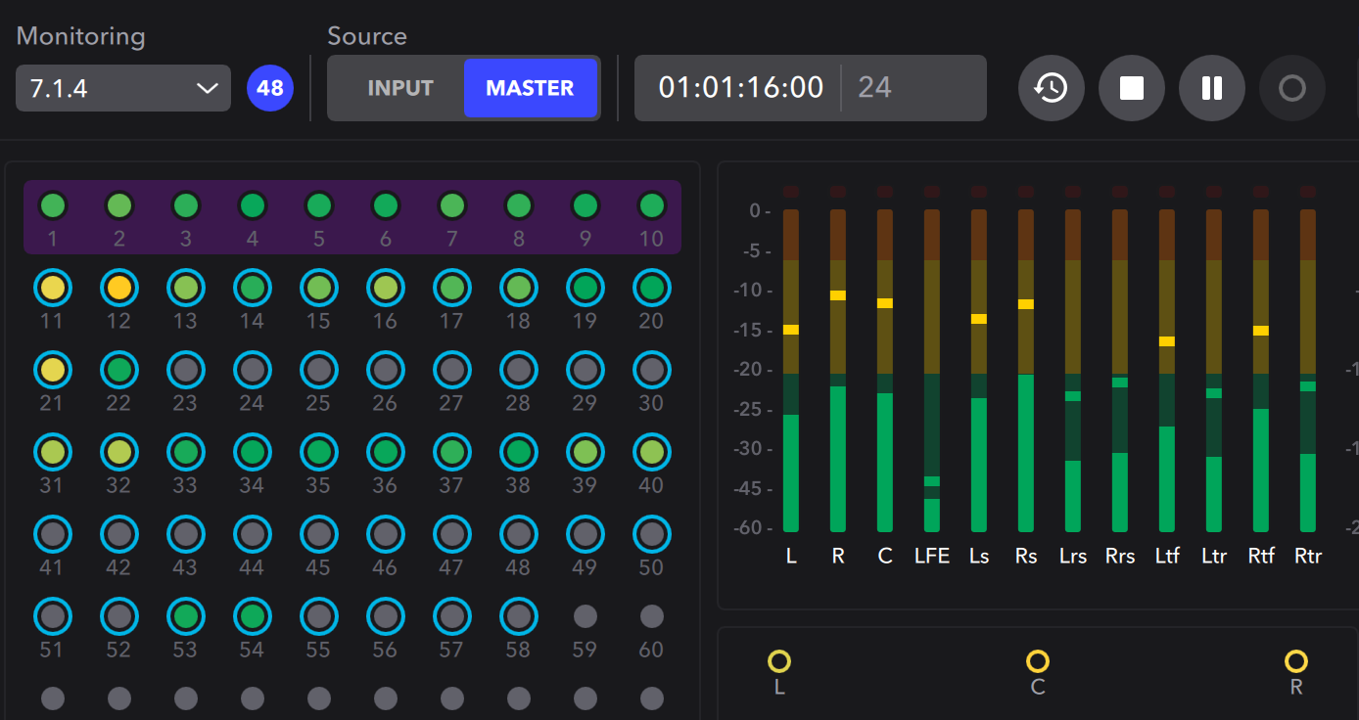Click the Monitoring label text
1359x720 pixels.
[81, 37]
